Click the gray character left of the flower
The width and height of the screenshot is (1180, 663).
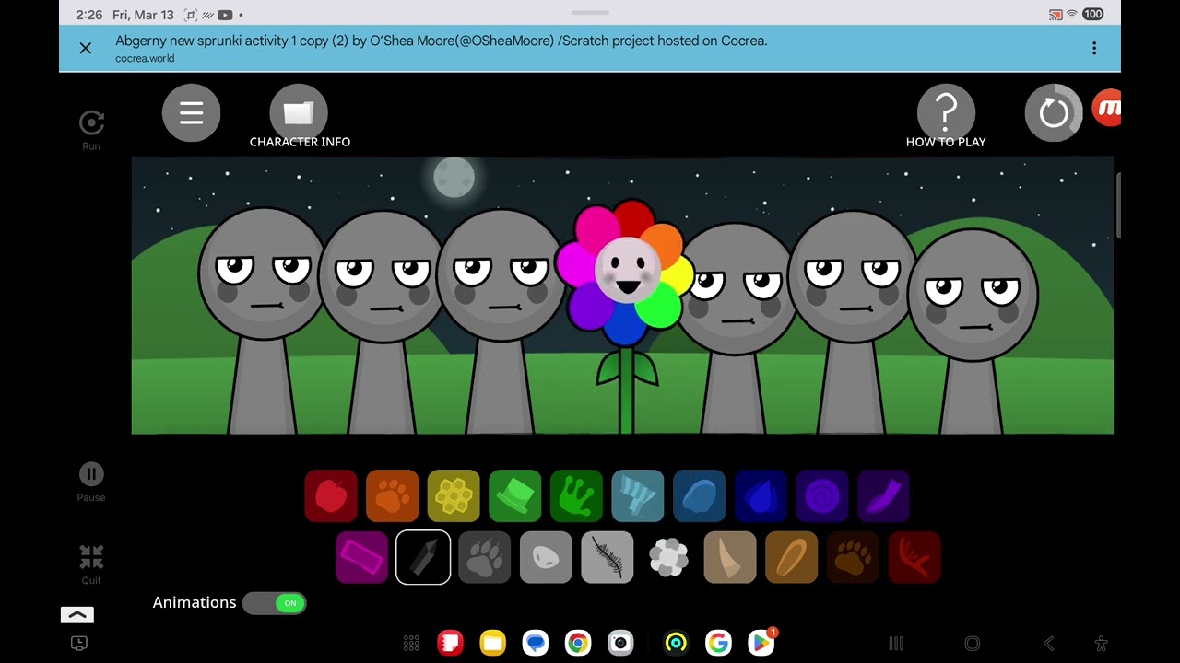[500, 320]
